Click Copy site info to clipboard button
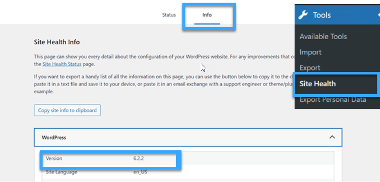 click(x=67, y=110)
